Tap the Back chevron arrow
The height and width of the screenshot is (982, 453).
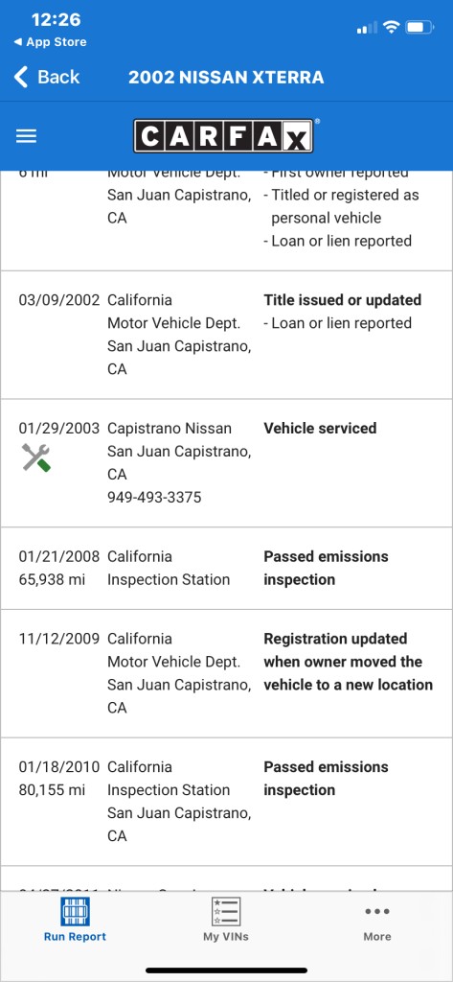pos(21,77)
